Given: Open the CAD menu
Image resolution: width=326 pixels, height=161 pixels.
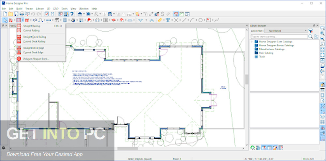Looking at the screenshot, I should coord(56,9).
